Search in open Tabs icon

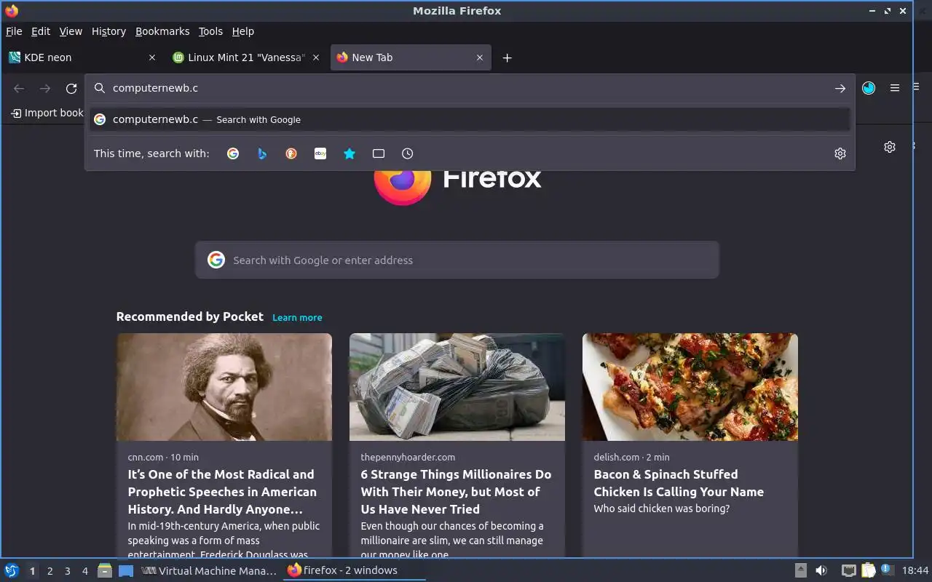(379, 154)
